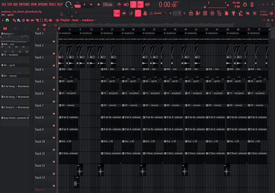Select the delete tool in playlist
Screen dimensions: 275x193
[x=23, y=20]
